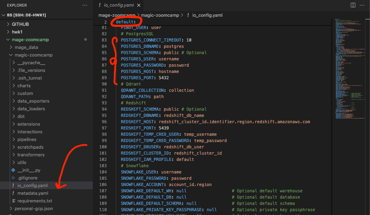Expand the data_loaders folder
This screenshot has width=370, height=215.
[14, 109]
